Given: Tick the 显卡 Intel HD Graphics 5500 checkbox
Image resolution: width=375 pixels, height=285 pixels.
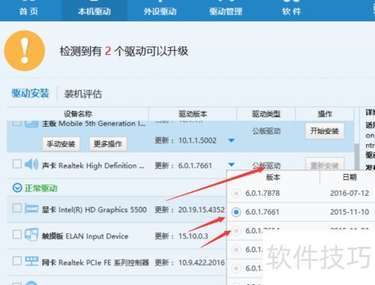Looking at the screenshot, I should (17, 208).
